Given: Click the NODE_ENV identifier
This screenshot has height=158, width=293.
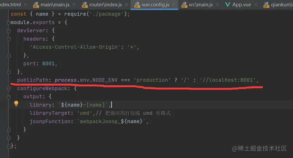Looking at the screenshot, I should (x=105, y=80).
